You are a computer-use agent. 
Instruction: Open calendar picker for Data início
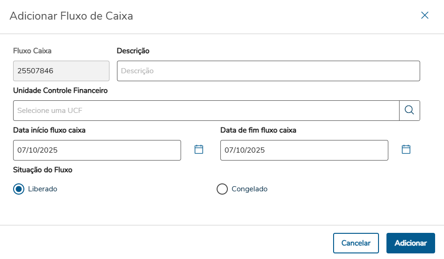pos(199,150)
